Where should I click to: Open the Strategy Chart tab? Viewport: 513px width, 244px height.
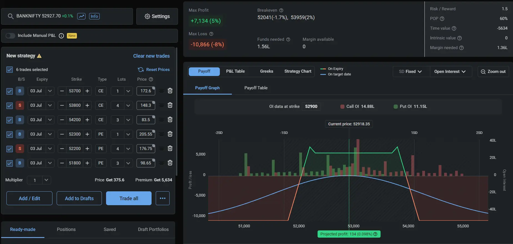298,71
